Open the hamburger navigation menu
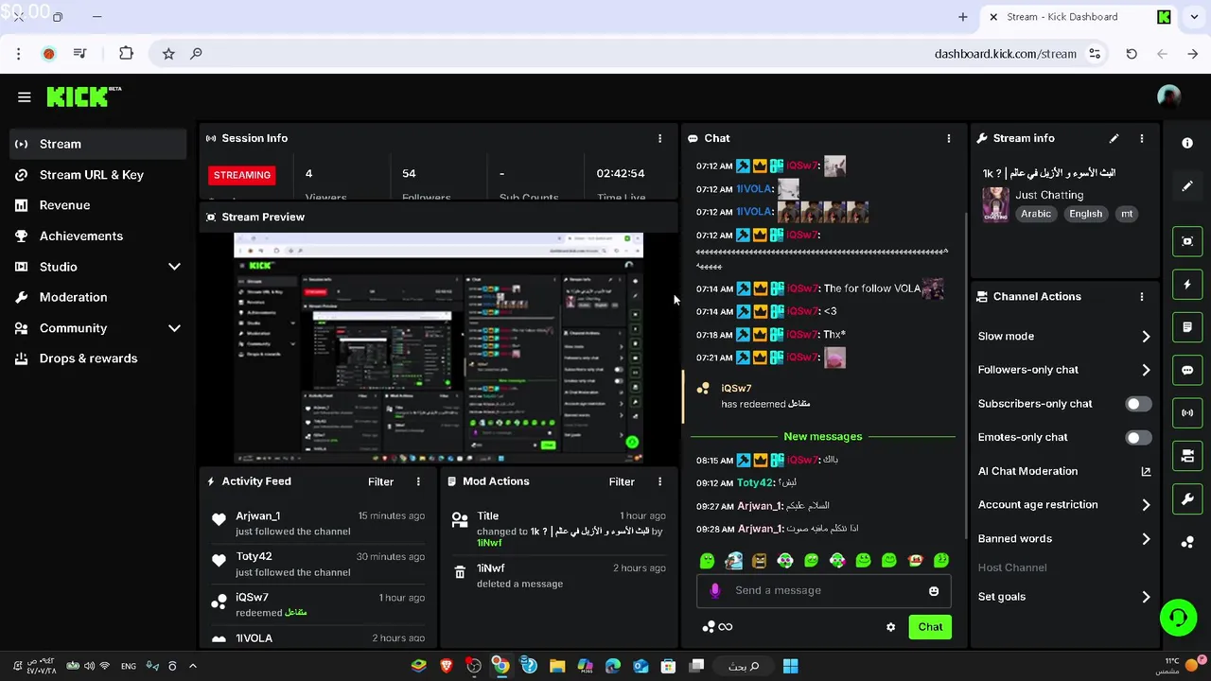Screen dimensions: 1211x681 click(25, 96)
